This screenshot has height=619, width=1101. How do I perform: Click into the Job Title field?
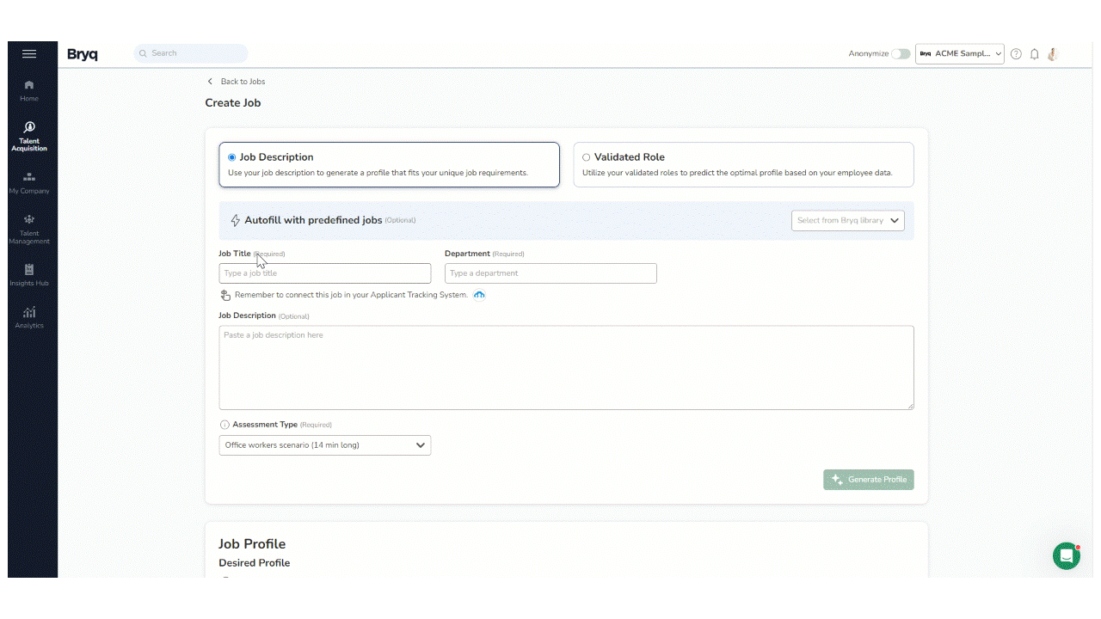(324, 273)
